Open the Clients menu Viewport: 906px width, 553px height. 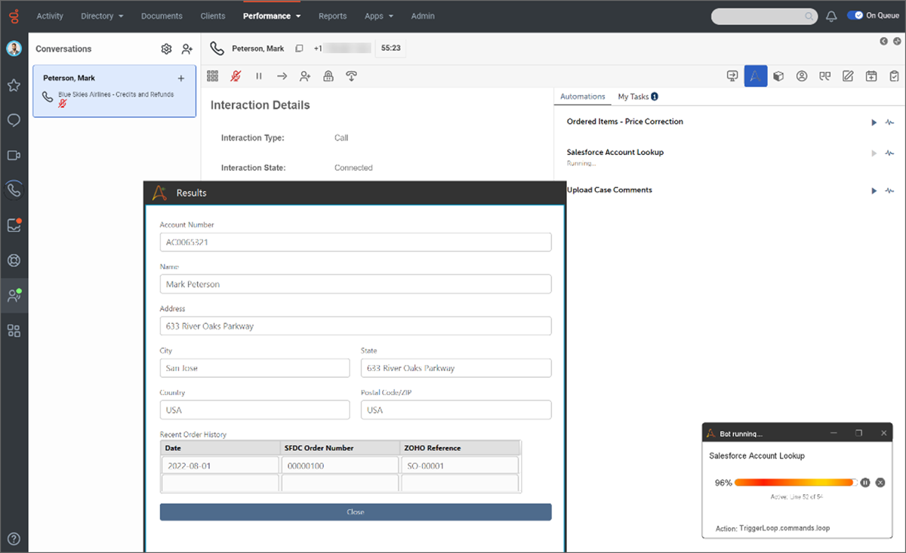point(213,16)
